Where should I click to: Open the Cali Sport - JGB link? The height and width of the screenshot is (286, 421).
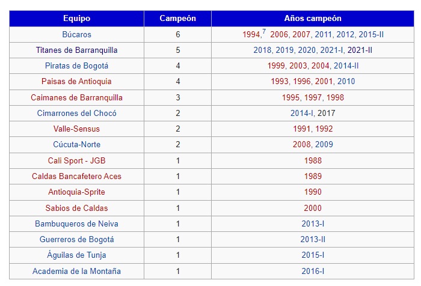click(x=77, y=160)
